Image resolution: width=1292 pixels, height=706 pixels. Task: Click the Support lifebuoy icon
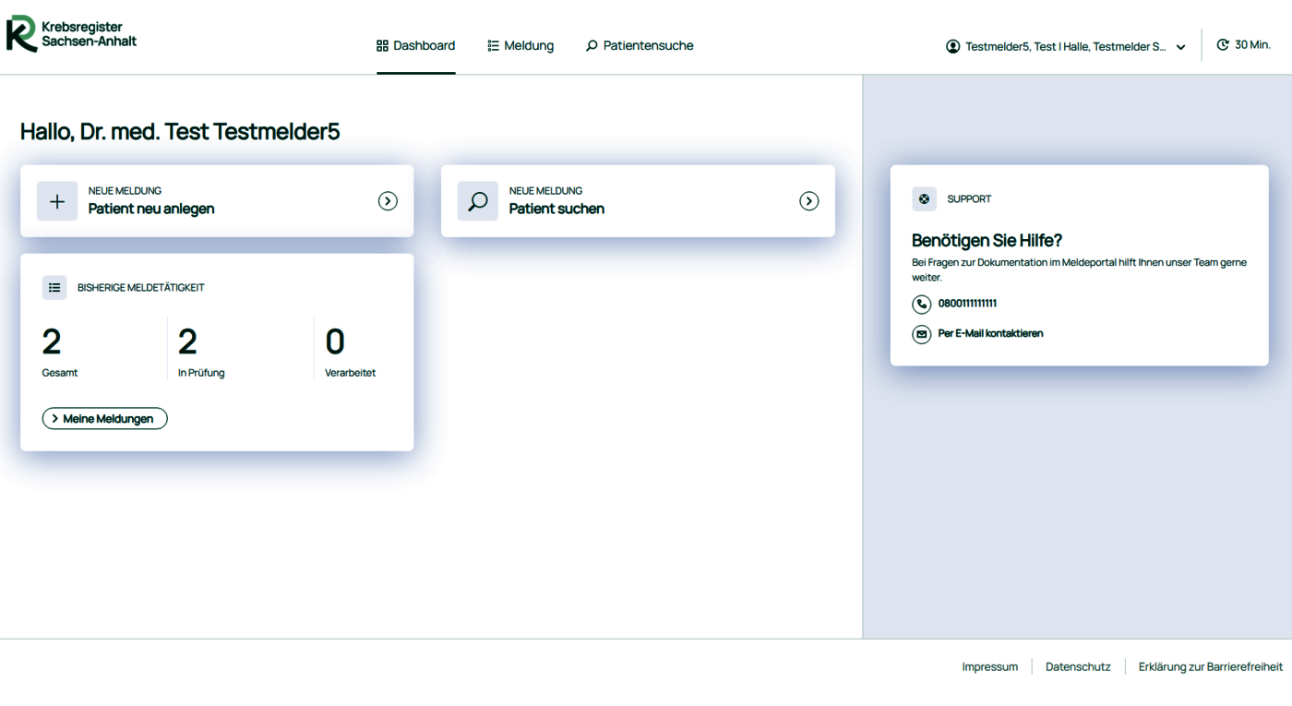click(x=924, y=199)
